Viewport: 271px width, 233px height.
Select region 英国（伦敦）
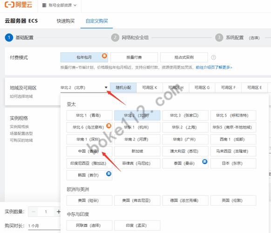click(x=233, y=200)
